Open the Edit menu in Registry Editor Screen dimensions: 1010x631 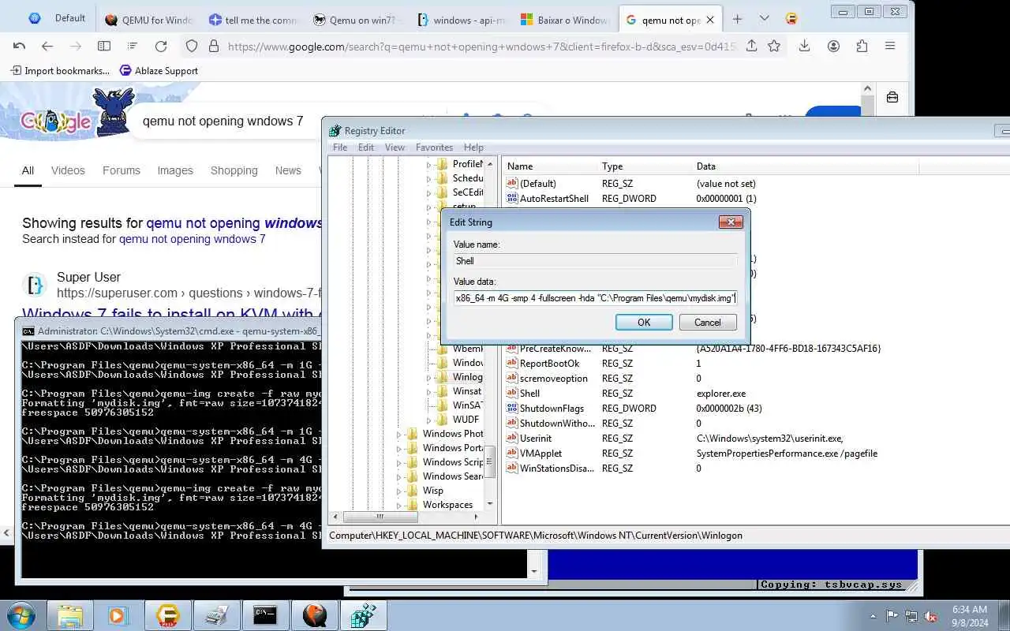(366, 147)
